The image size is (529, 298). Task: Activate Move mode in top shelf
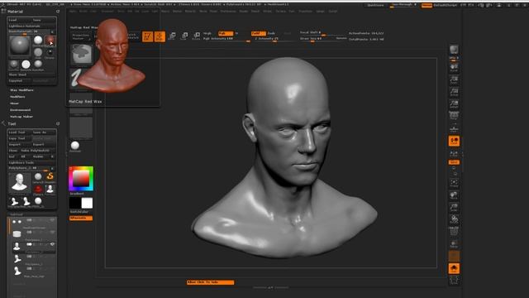point(172,36)
